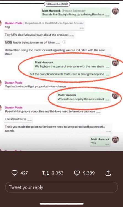Click the info icon beside MOS leader message
123x207 pixels.
point(64,42)
